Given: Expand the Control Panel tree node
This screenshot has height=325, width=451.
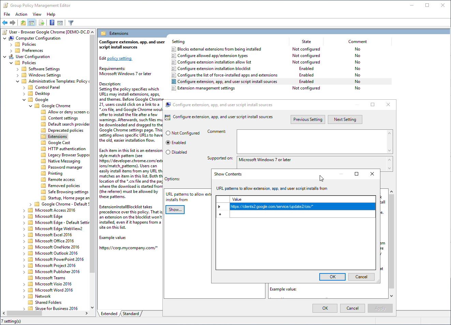Looking at the screenshot, I should [24, 87].
